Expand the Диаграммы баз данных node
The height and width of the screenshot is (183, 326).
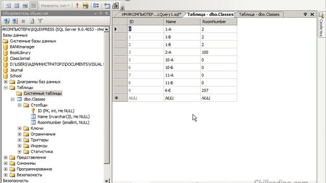(6, 82)
